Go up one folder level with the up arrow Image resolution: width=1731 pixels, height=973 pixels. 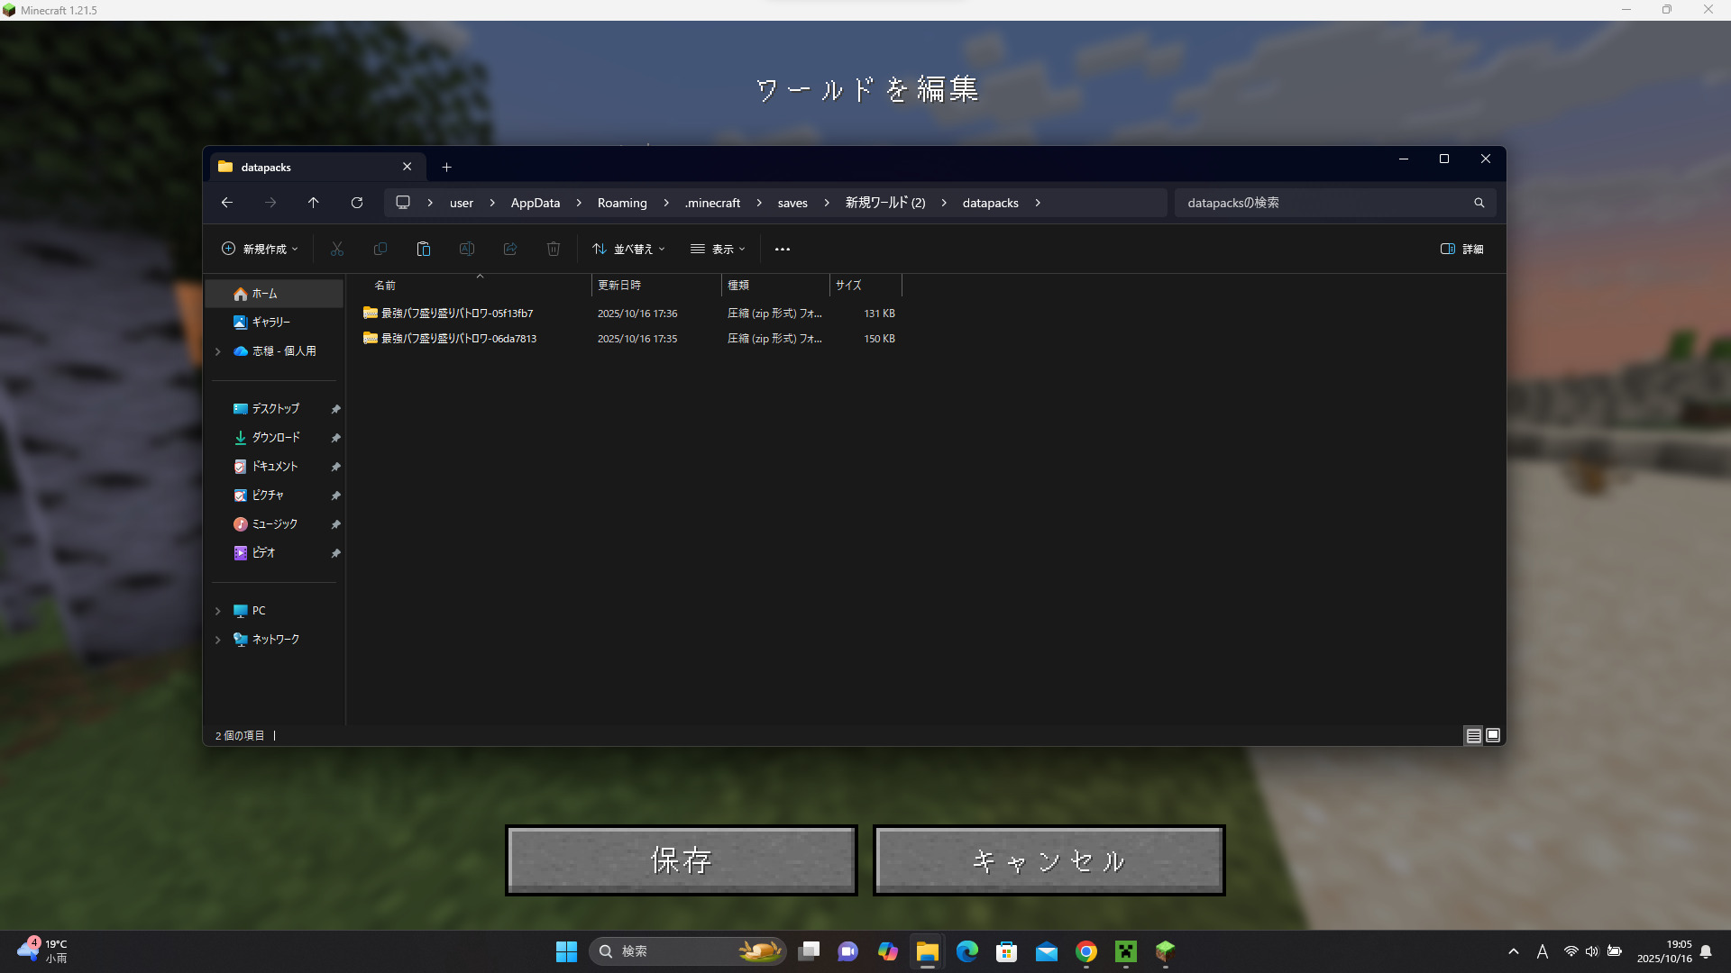[313, 203]
